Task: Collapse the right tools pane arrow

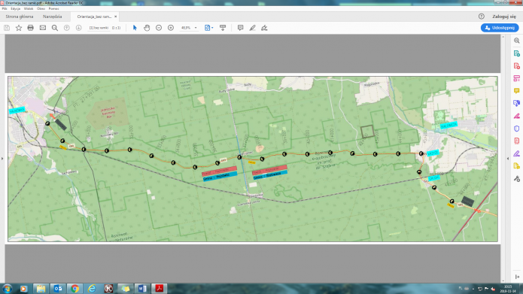Action: 508,159
